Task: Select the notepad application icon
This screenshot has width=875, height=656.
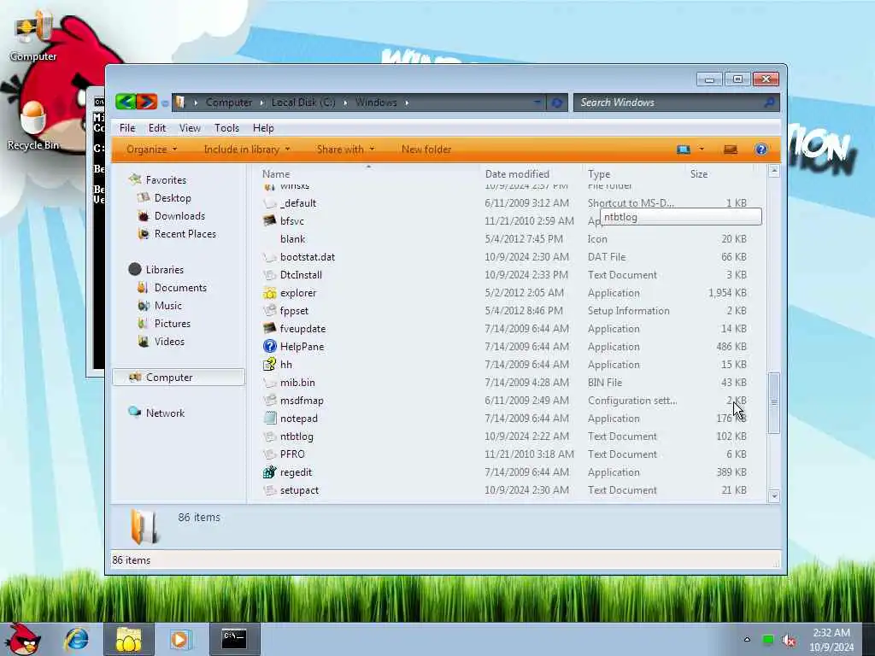Action: (x=269, y=419)
